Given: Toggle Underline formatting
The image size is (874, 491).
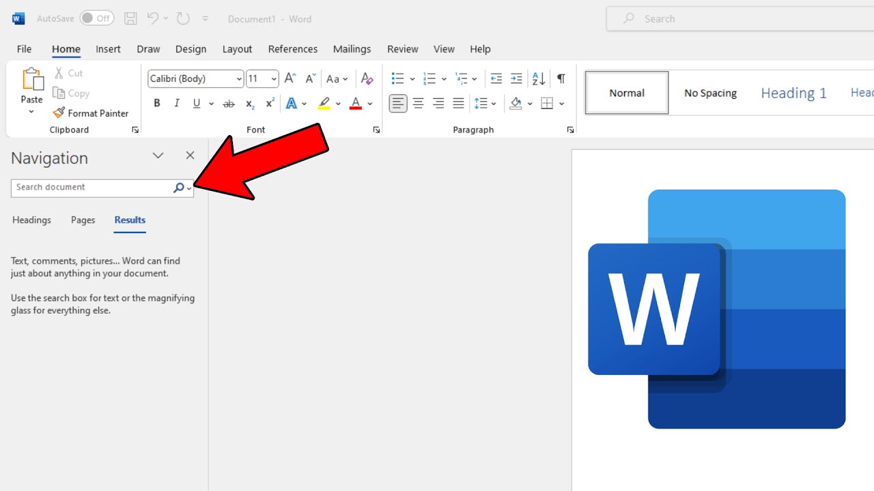Looking at the screenshot, I should pyautogui.click(x=197, y=104).
